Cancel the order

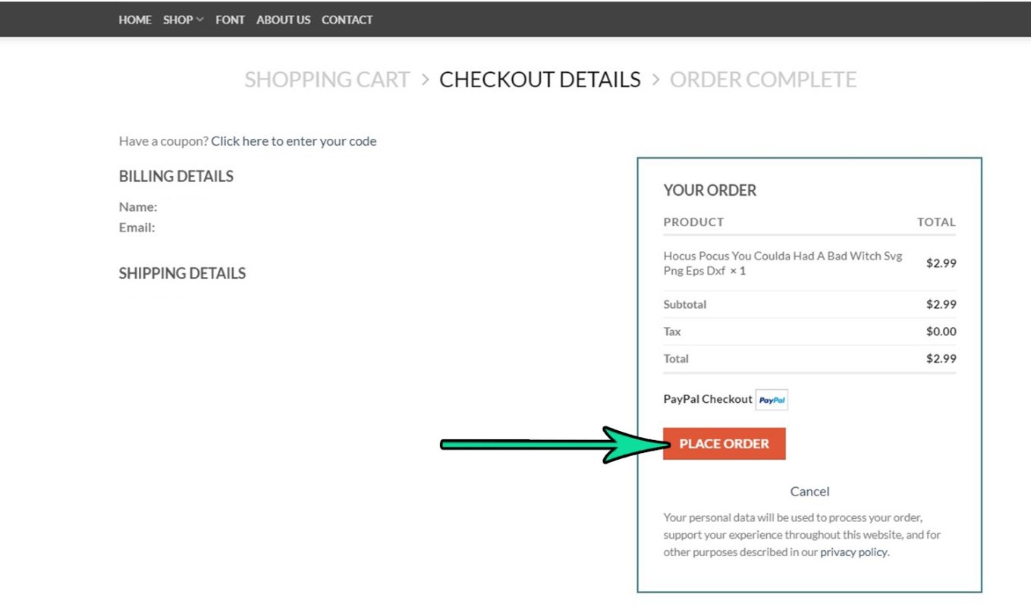[x=809, y=492]
